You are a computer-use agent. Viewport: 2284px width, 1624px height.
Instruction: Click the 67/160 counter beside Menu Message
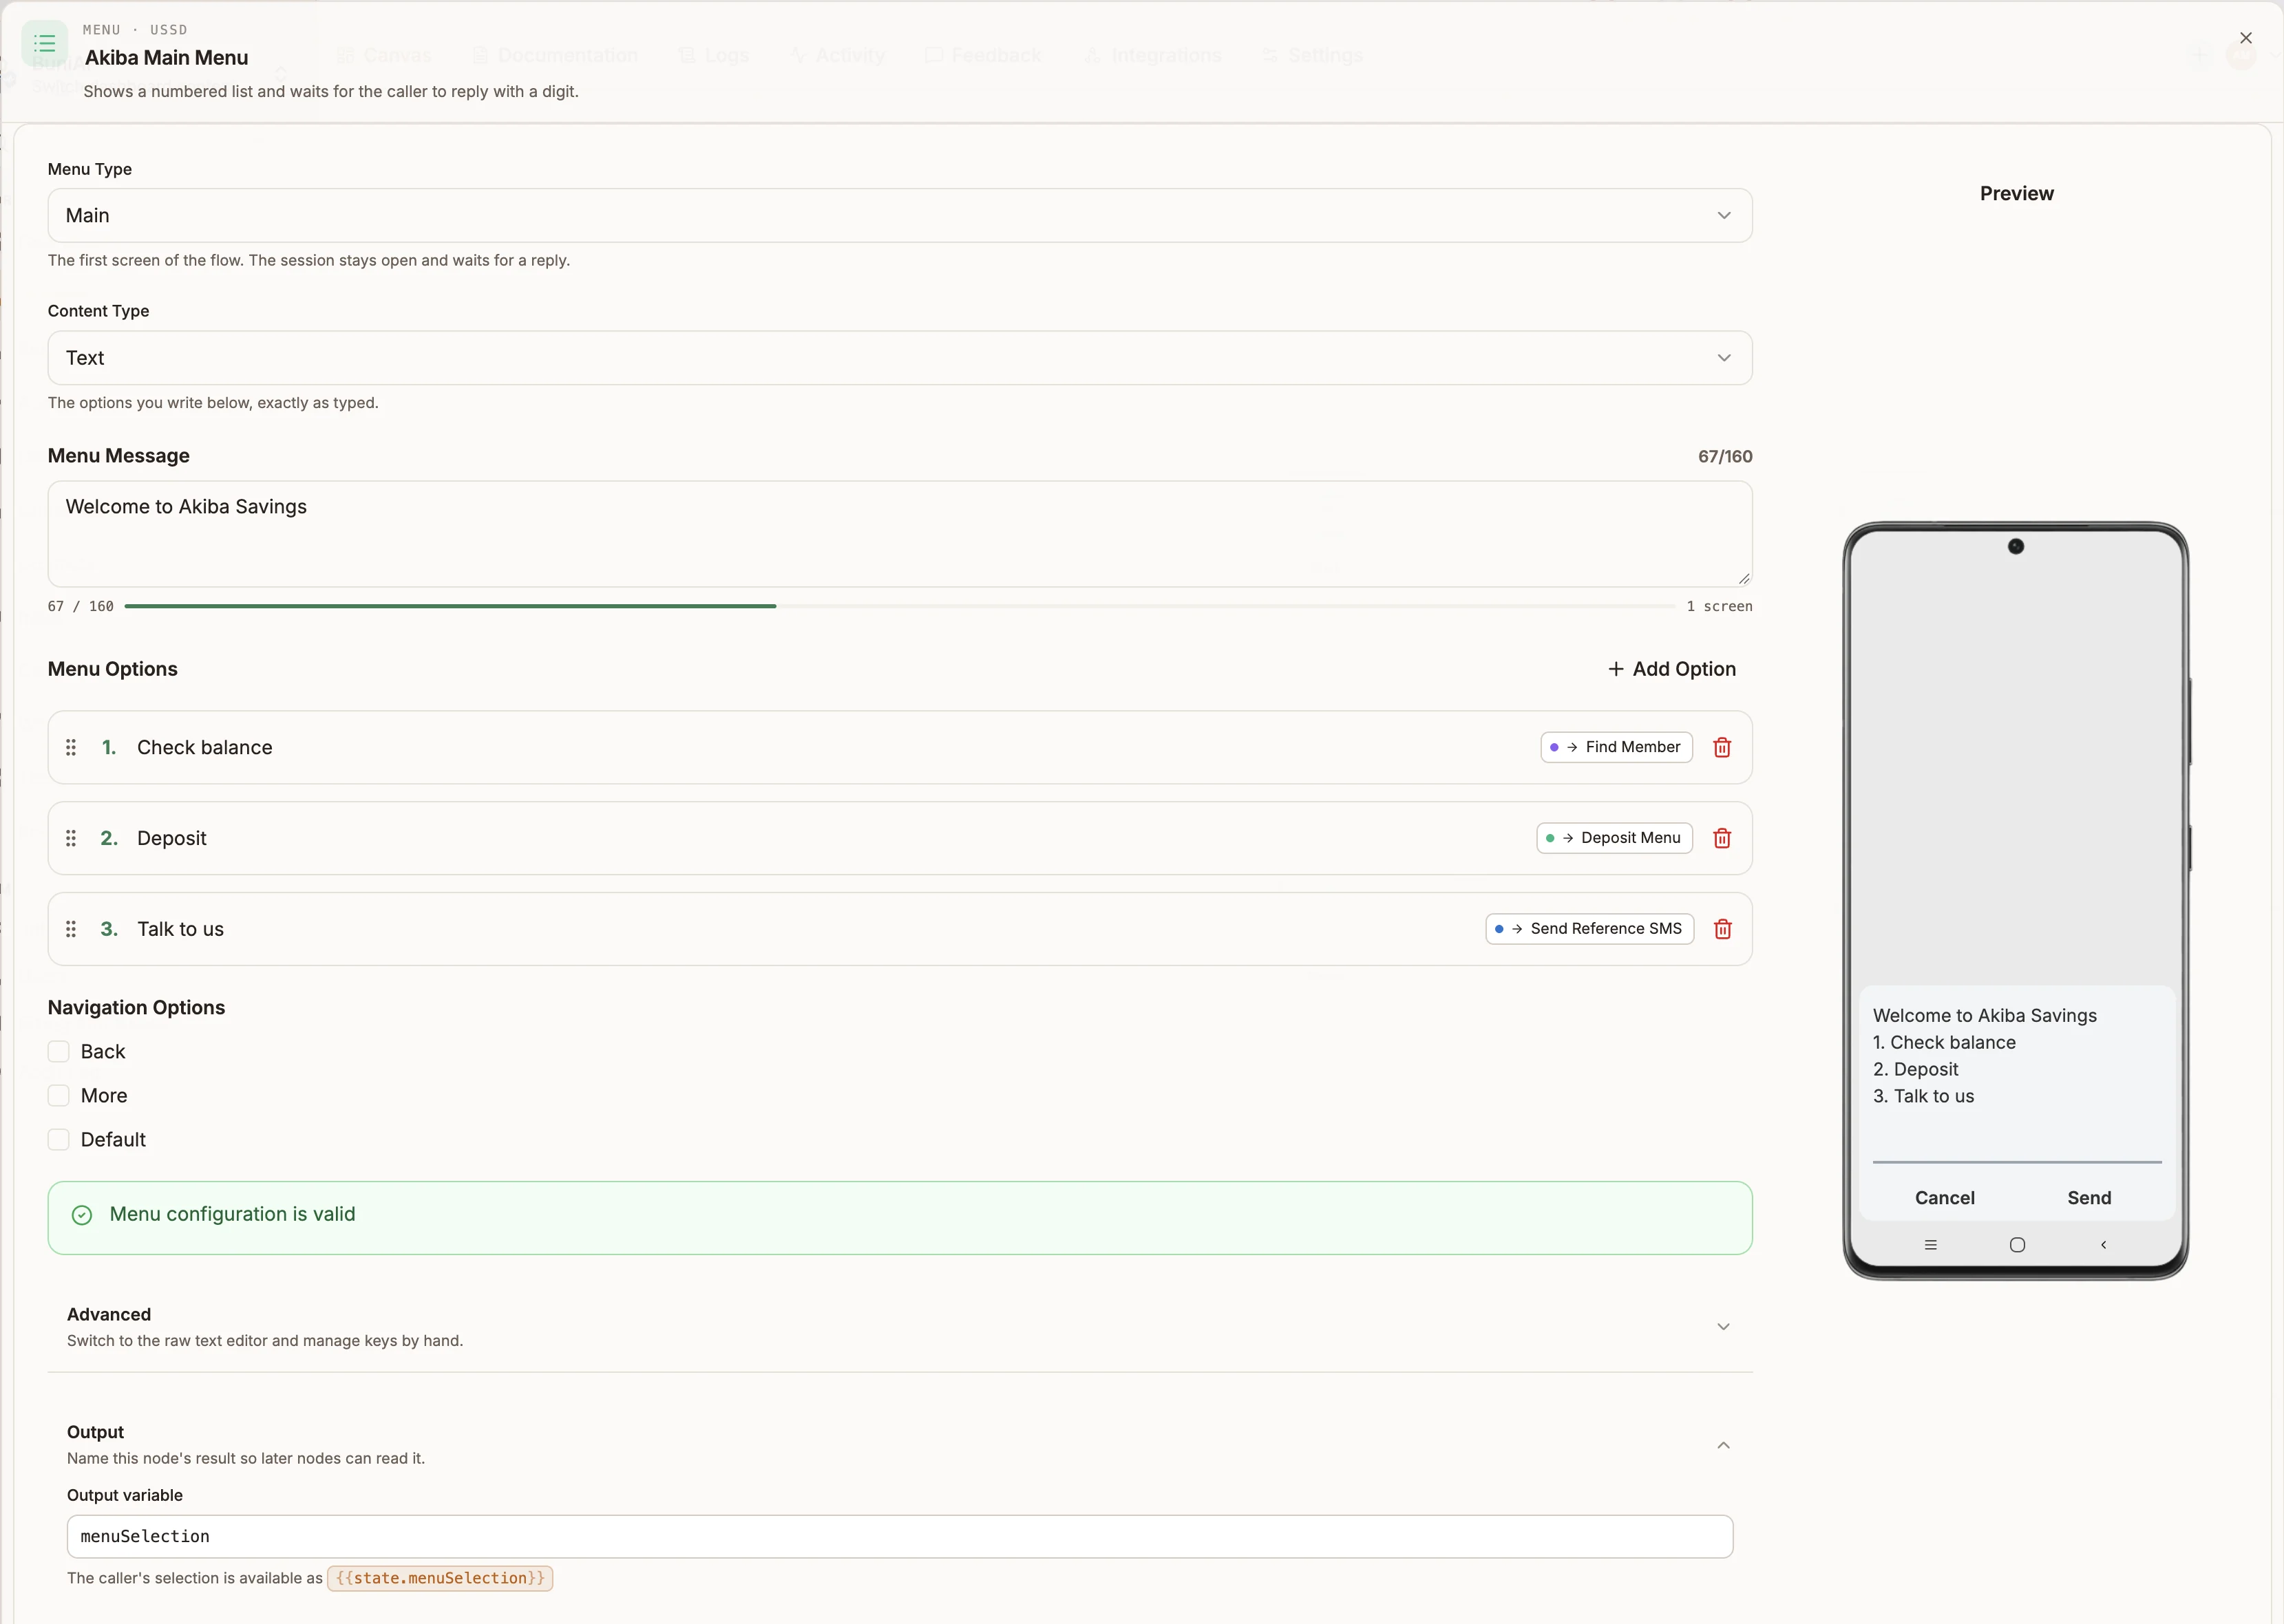pyautogui.click(x=1725, y=456)
